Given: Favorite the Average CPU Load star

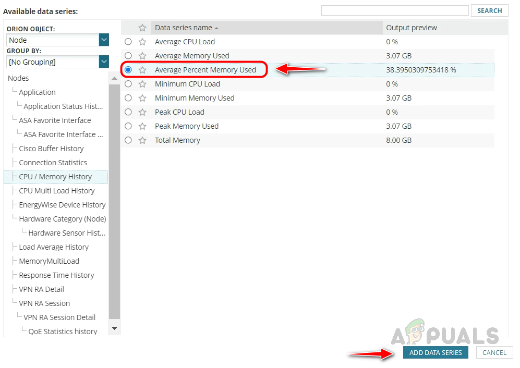Looking at the screenshot, I should [x=142, y=42].
